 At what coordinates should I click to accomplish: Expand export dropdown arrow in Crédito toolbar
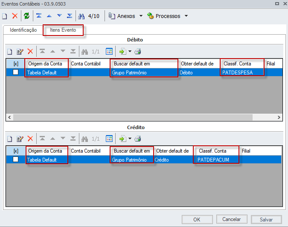[130, 139]
